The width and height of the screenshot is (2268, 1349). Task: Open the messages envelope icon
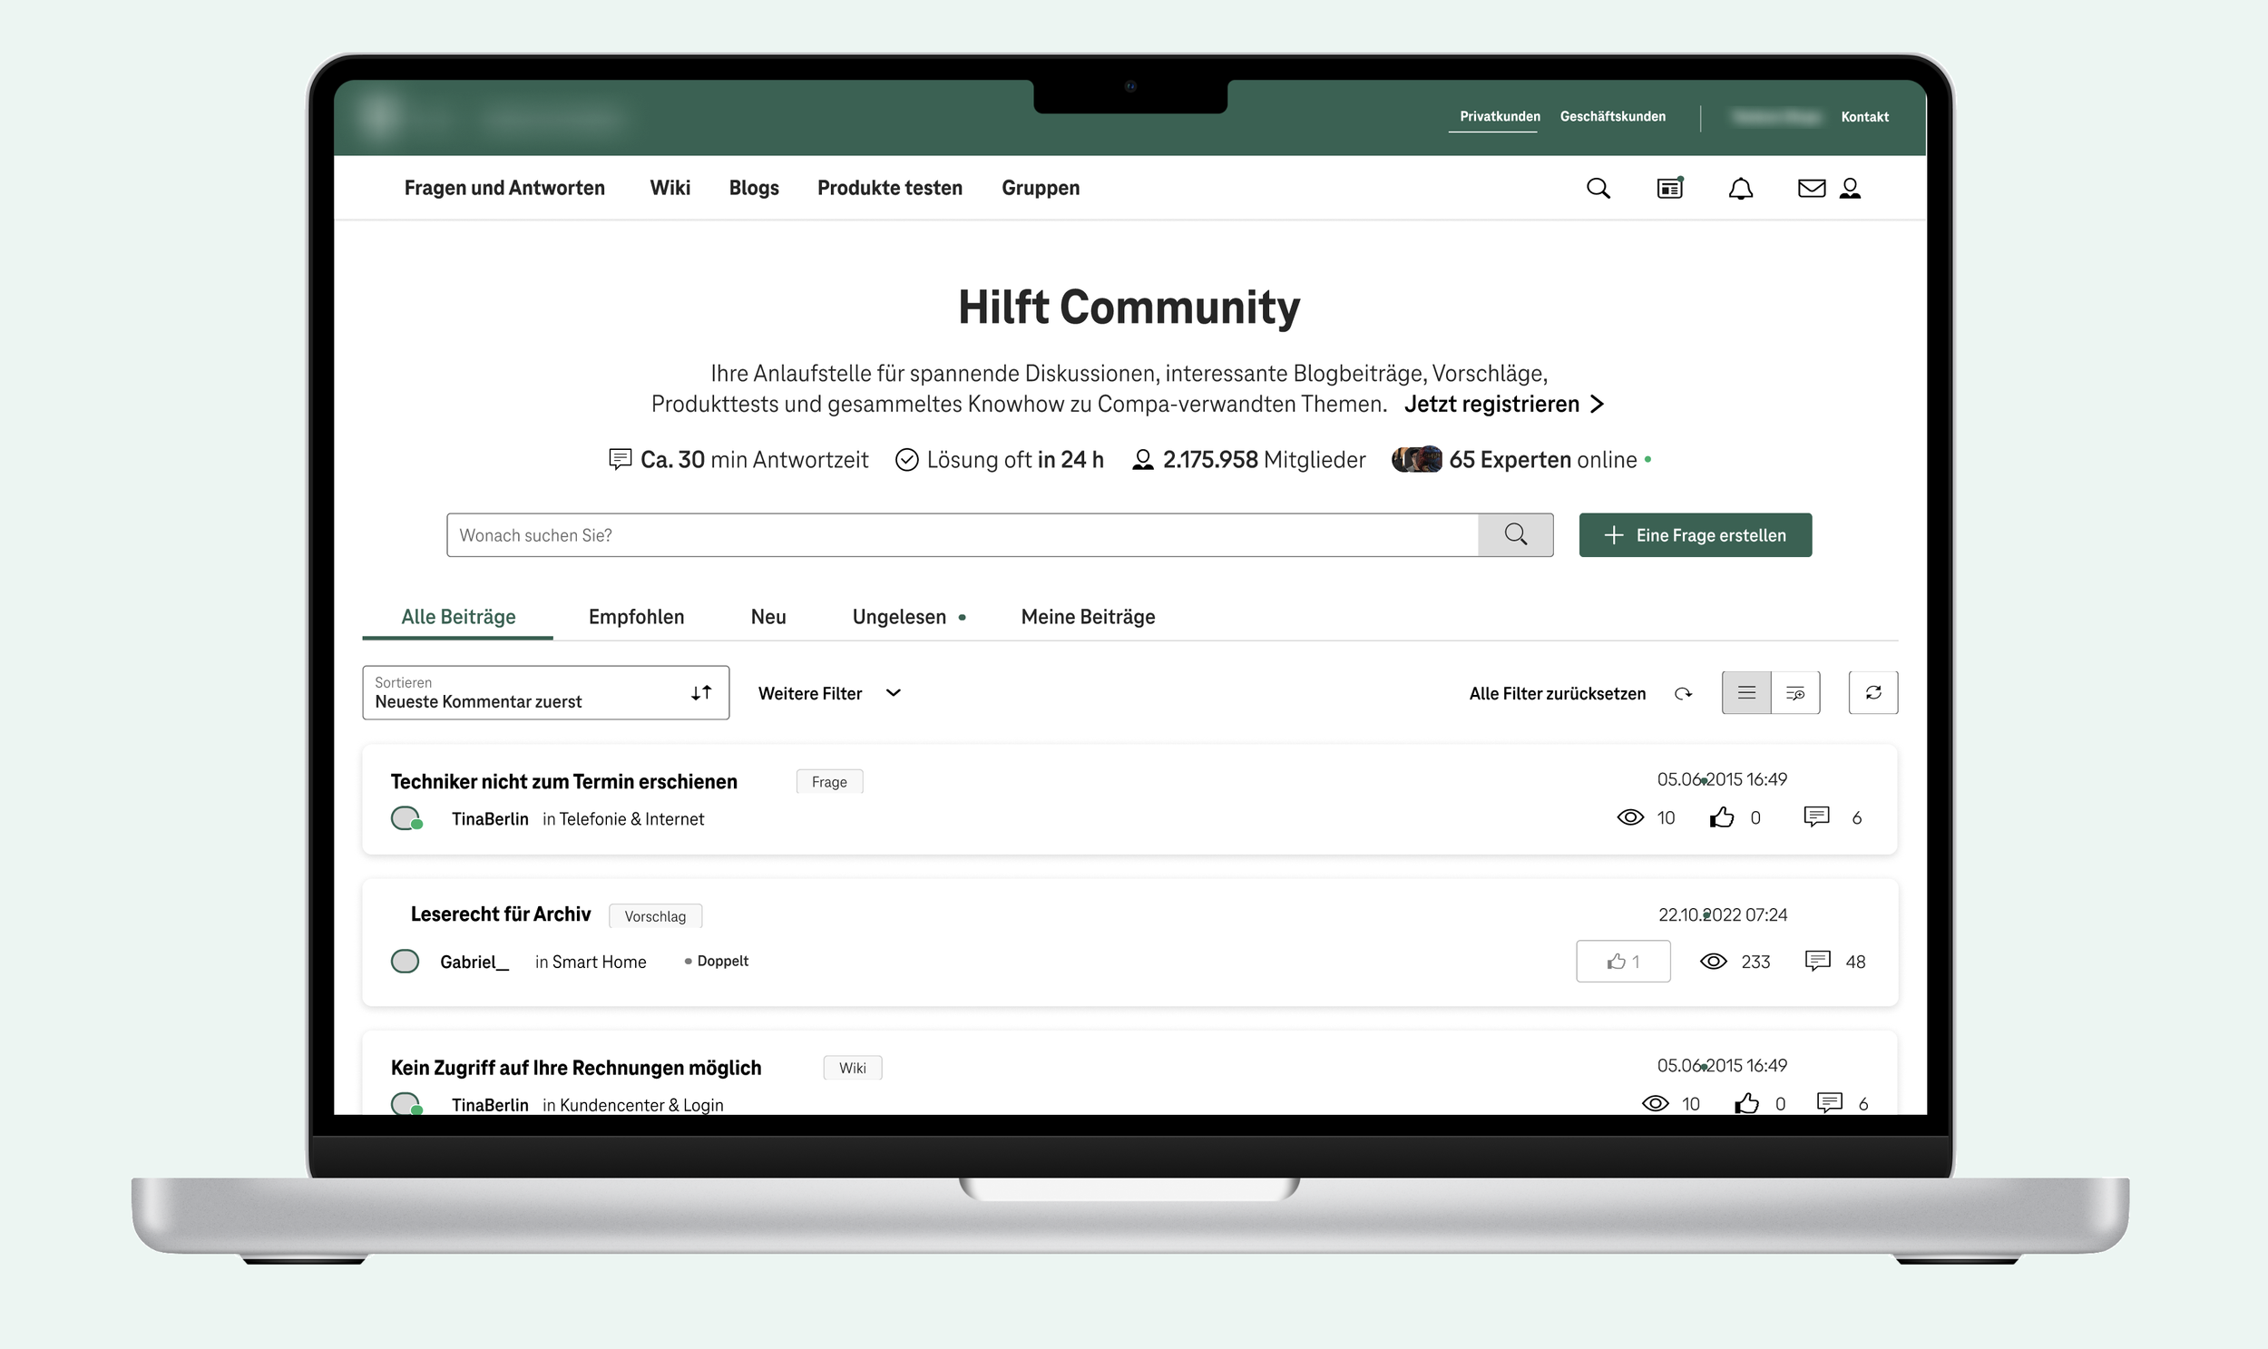point(1811,188)
